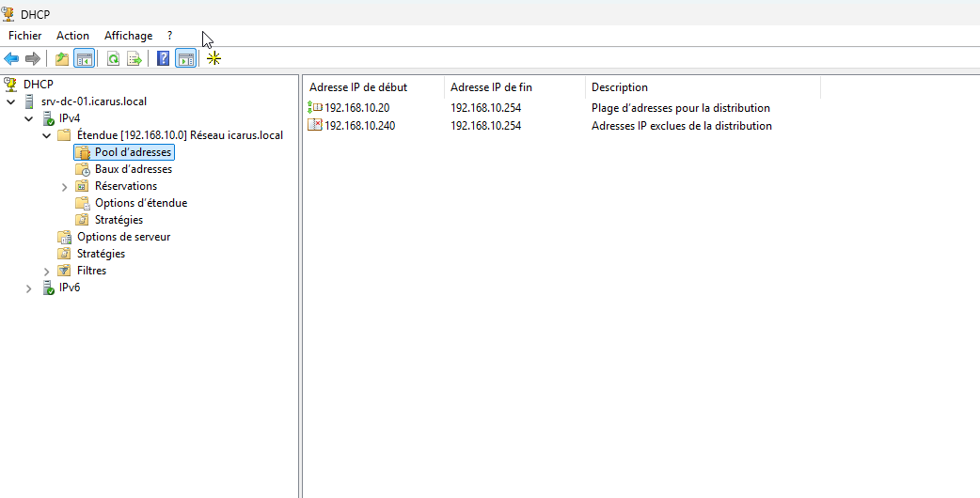This screenshot has width=980, height=498.
Task: Select Options d'étendue tree item
Action: point(141,203)
